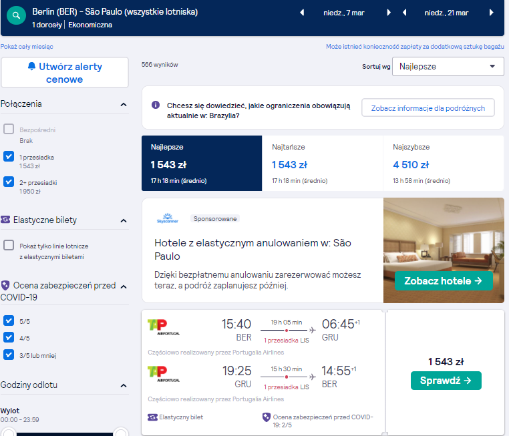The height and width of the screenshot is (436, 509).
Task: Select the Najszybsze tab
Action: tap(444, 163)
